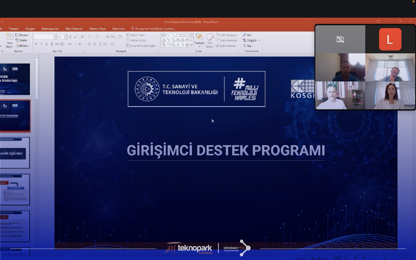The width and height of the screenshot is (416, 260).
Task: Decrease font size with the small A icon
Action: 75,37
